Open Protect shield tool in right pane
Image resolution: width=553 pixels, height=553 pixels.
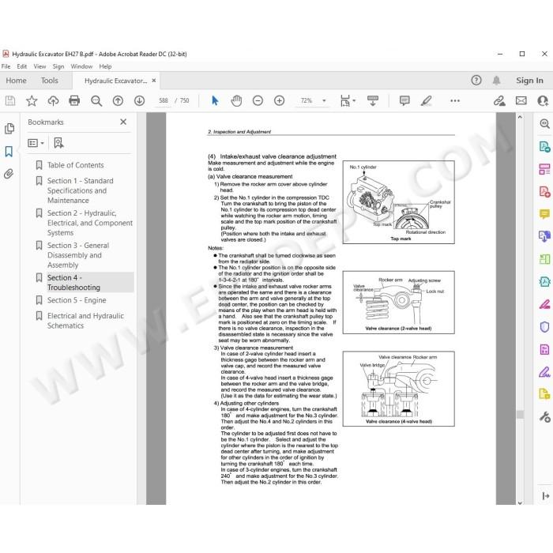click(x=544, y=327)
